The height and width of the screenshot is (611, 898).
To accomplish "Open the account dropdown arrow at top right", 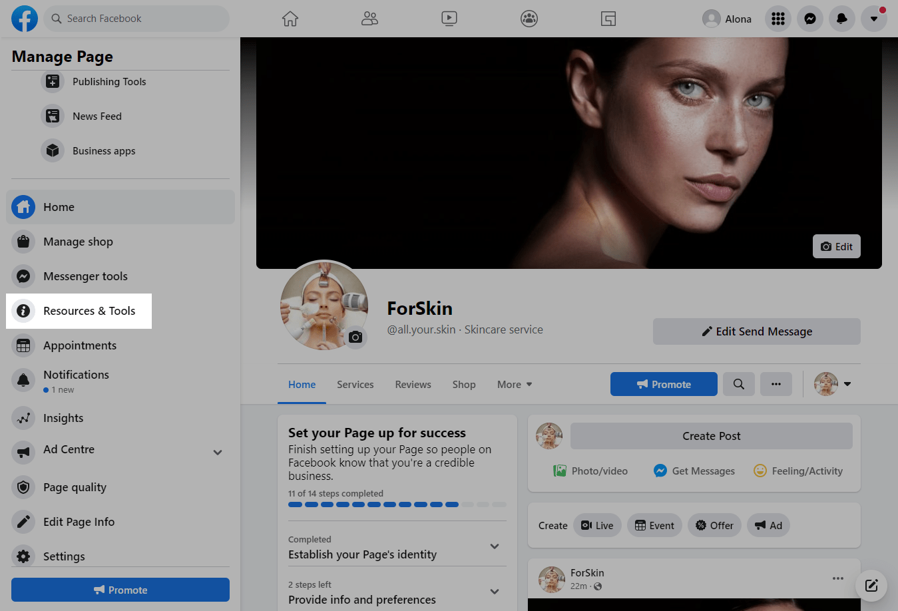I will 874,19.
